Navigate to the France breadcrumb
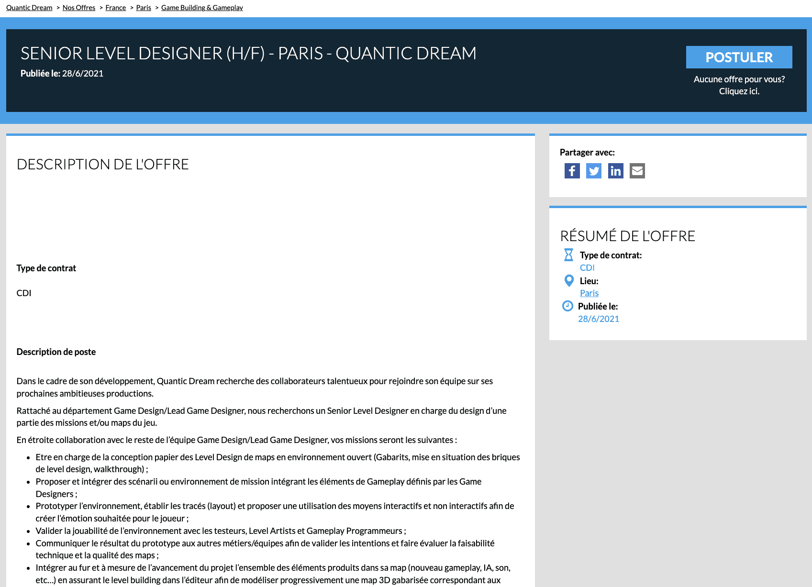Image resolution: width=812 pixels, height=587 pixels. coord(116,8)
